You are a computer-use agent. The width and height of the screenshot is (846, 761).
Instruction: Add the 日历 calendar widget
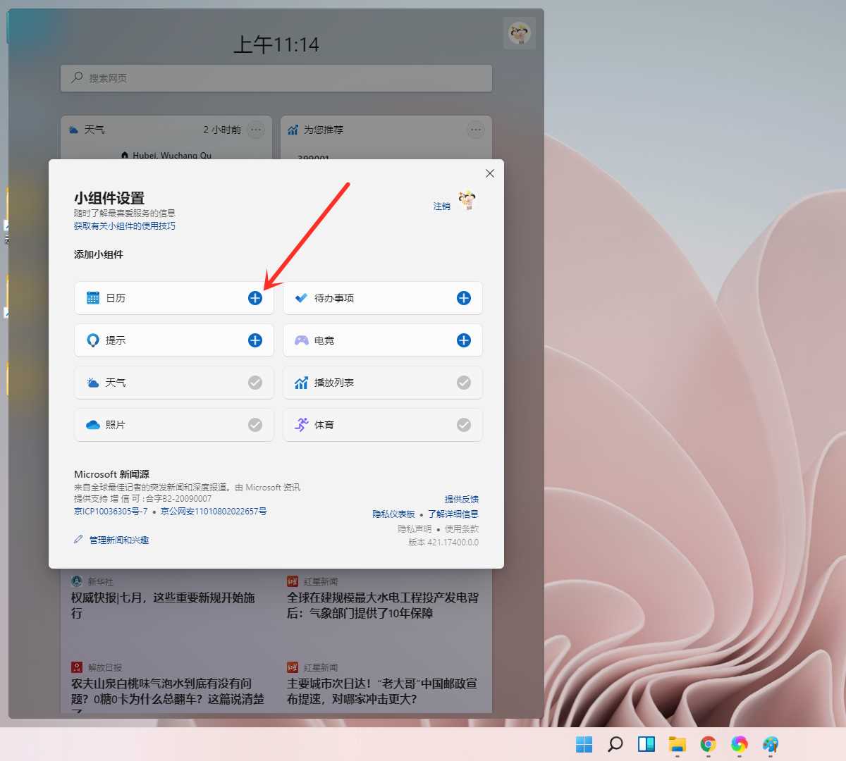pos(255,298)
